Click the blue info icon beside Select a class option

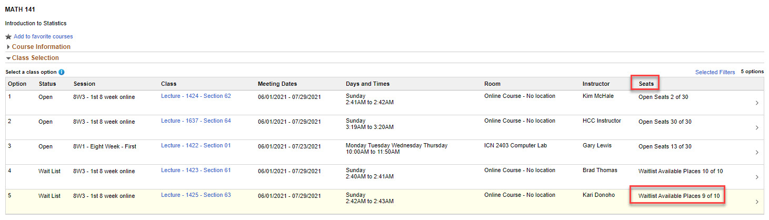(x=62, y=72)
